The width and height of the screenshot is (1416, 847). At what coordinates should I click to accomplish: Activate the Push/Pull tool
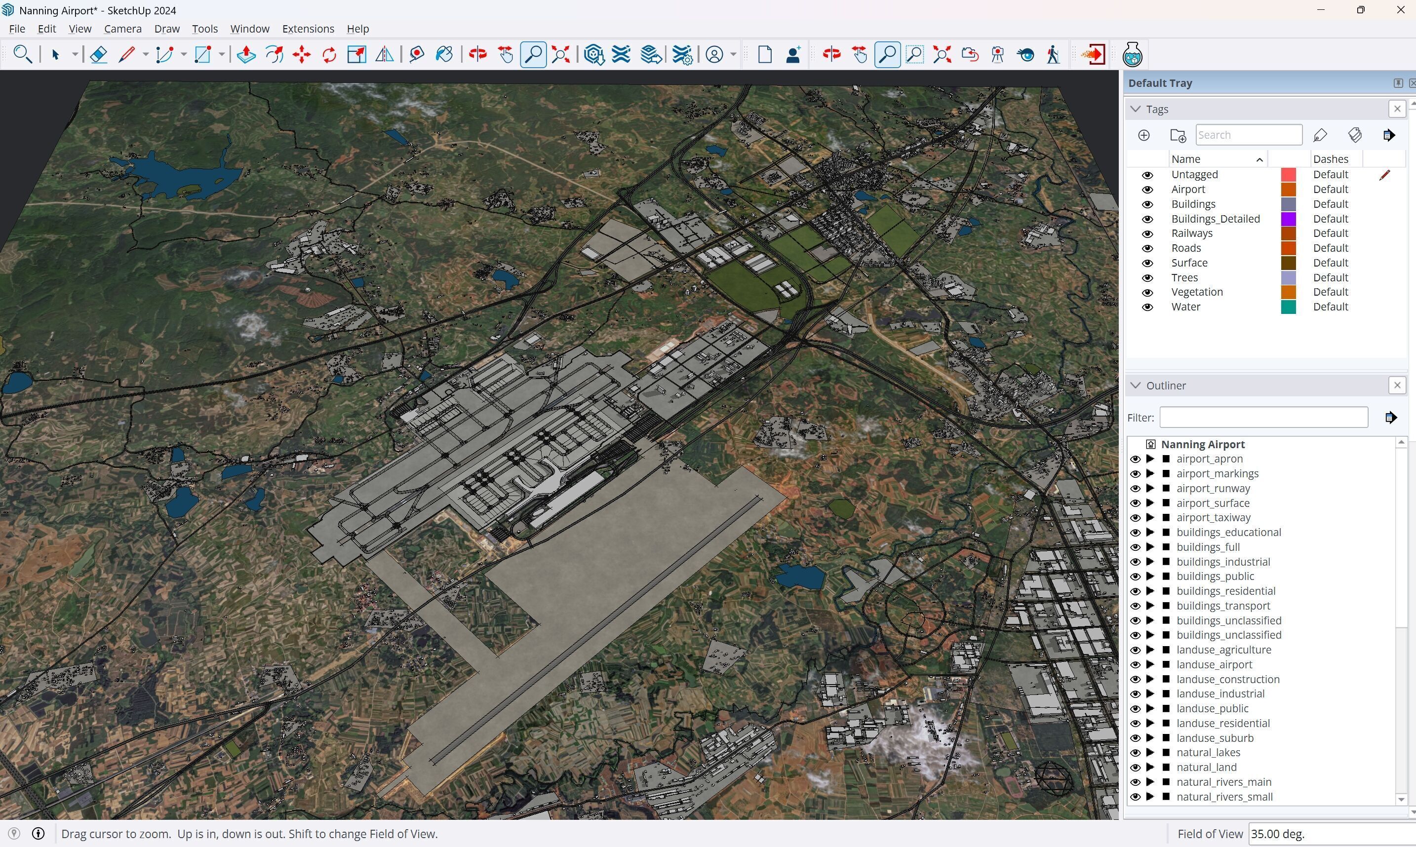pyautogui.click(x=246, y=54)
